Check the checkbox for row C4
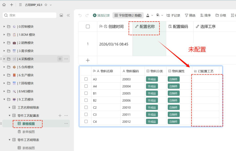 click(86, 121)
